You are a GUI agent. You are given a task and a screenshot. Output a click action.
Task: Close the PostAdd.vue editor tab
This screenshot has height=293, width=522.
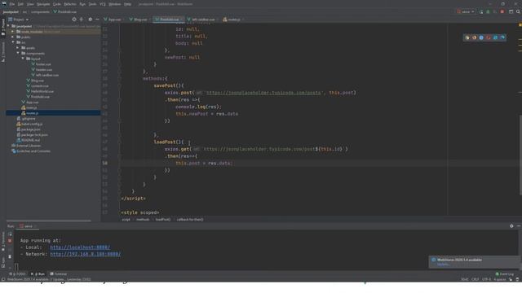click(181, 20)
